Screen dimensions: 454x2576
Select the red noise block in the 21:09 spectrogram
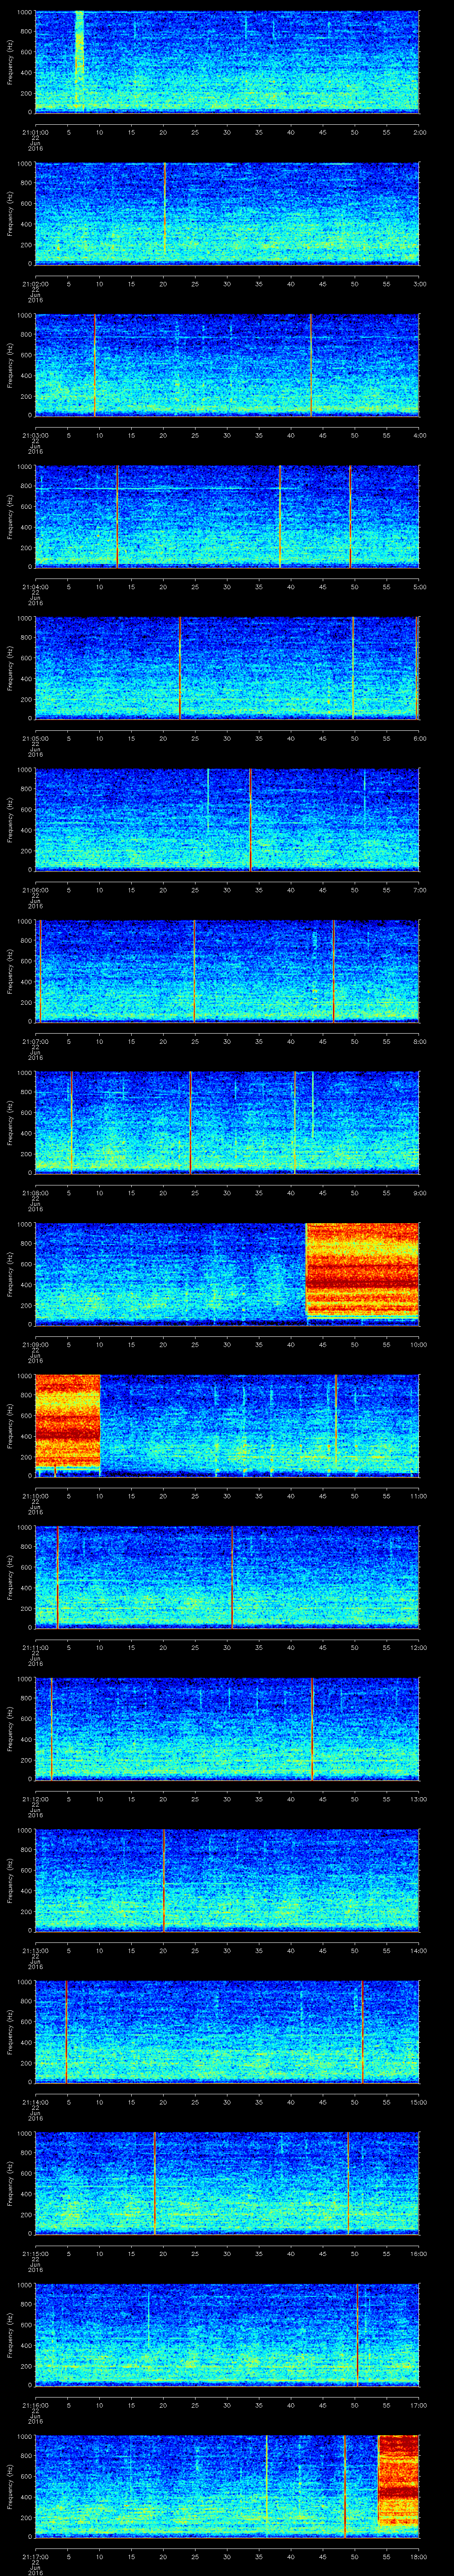pyautogui.click(x=362, y=1270)
